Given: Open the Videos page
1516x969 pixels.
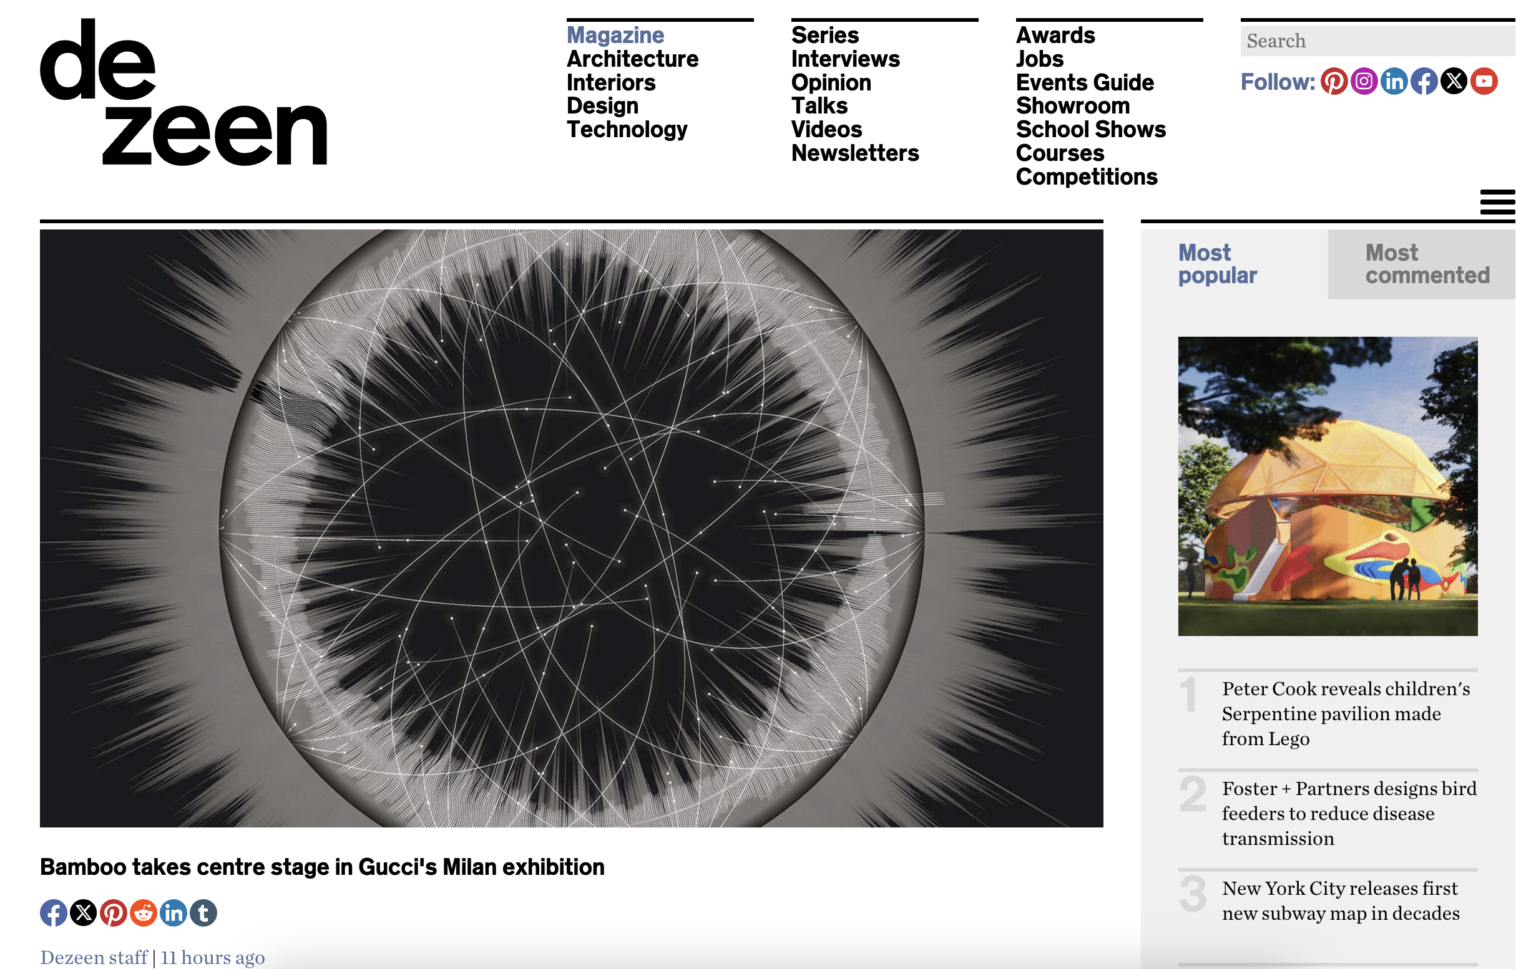Looking at the screenshot, I should pyautogui.click(x=826, y=130).
